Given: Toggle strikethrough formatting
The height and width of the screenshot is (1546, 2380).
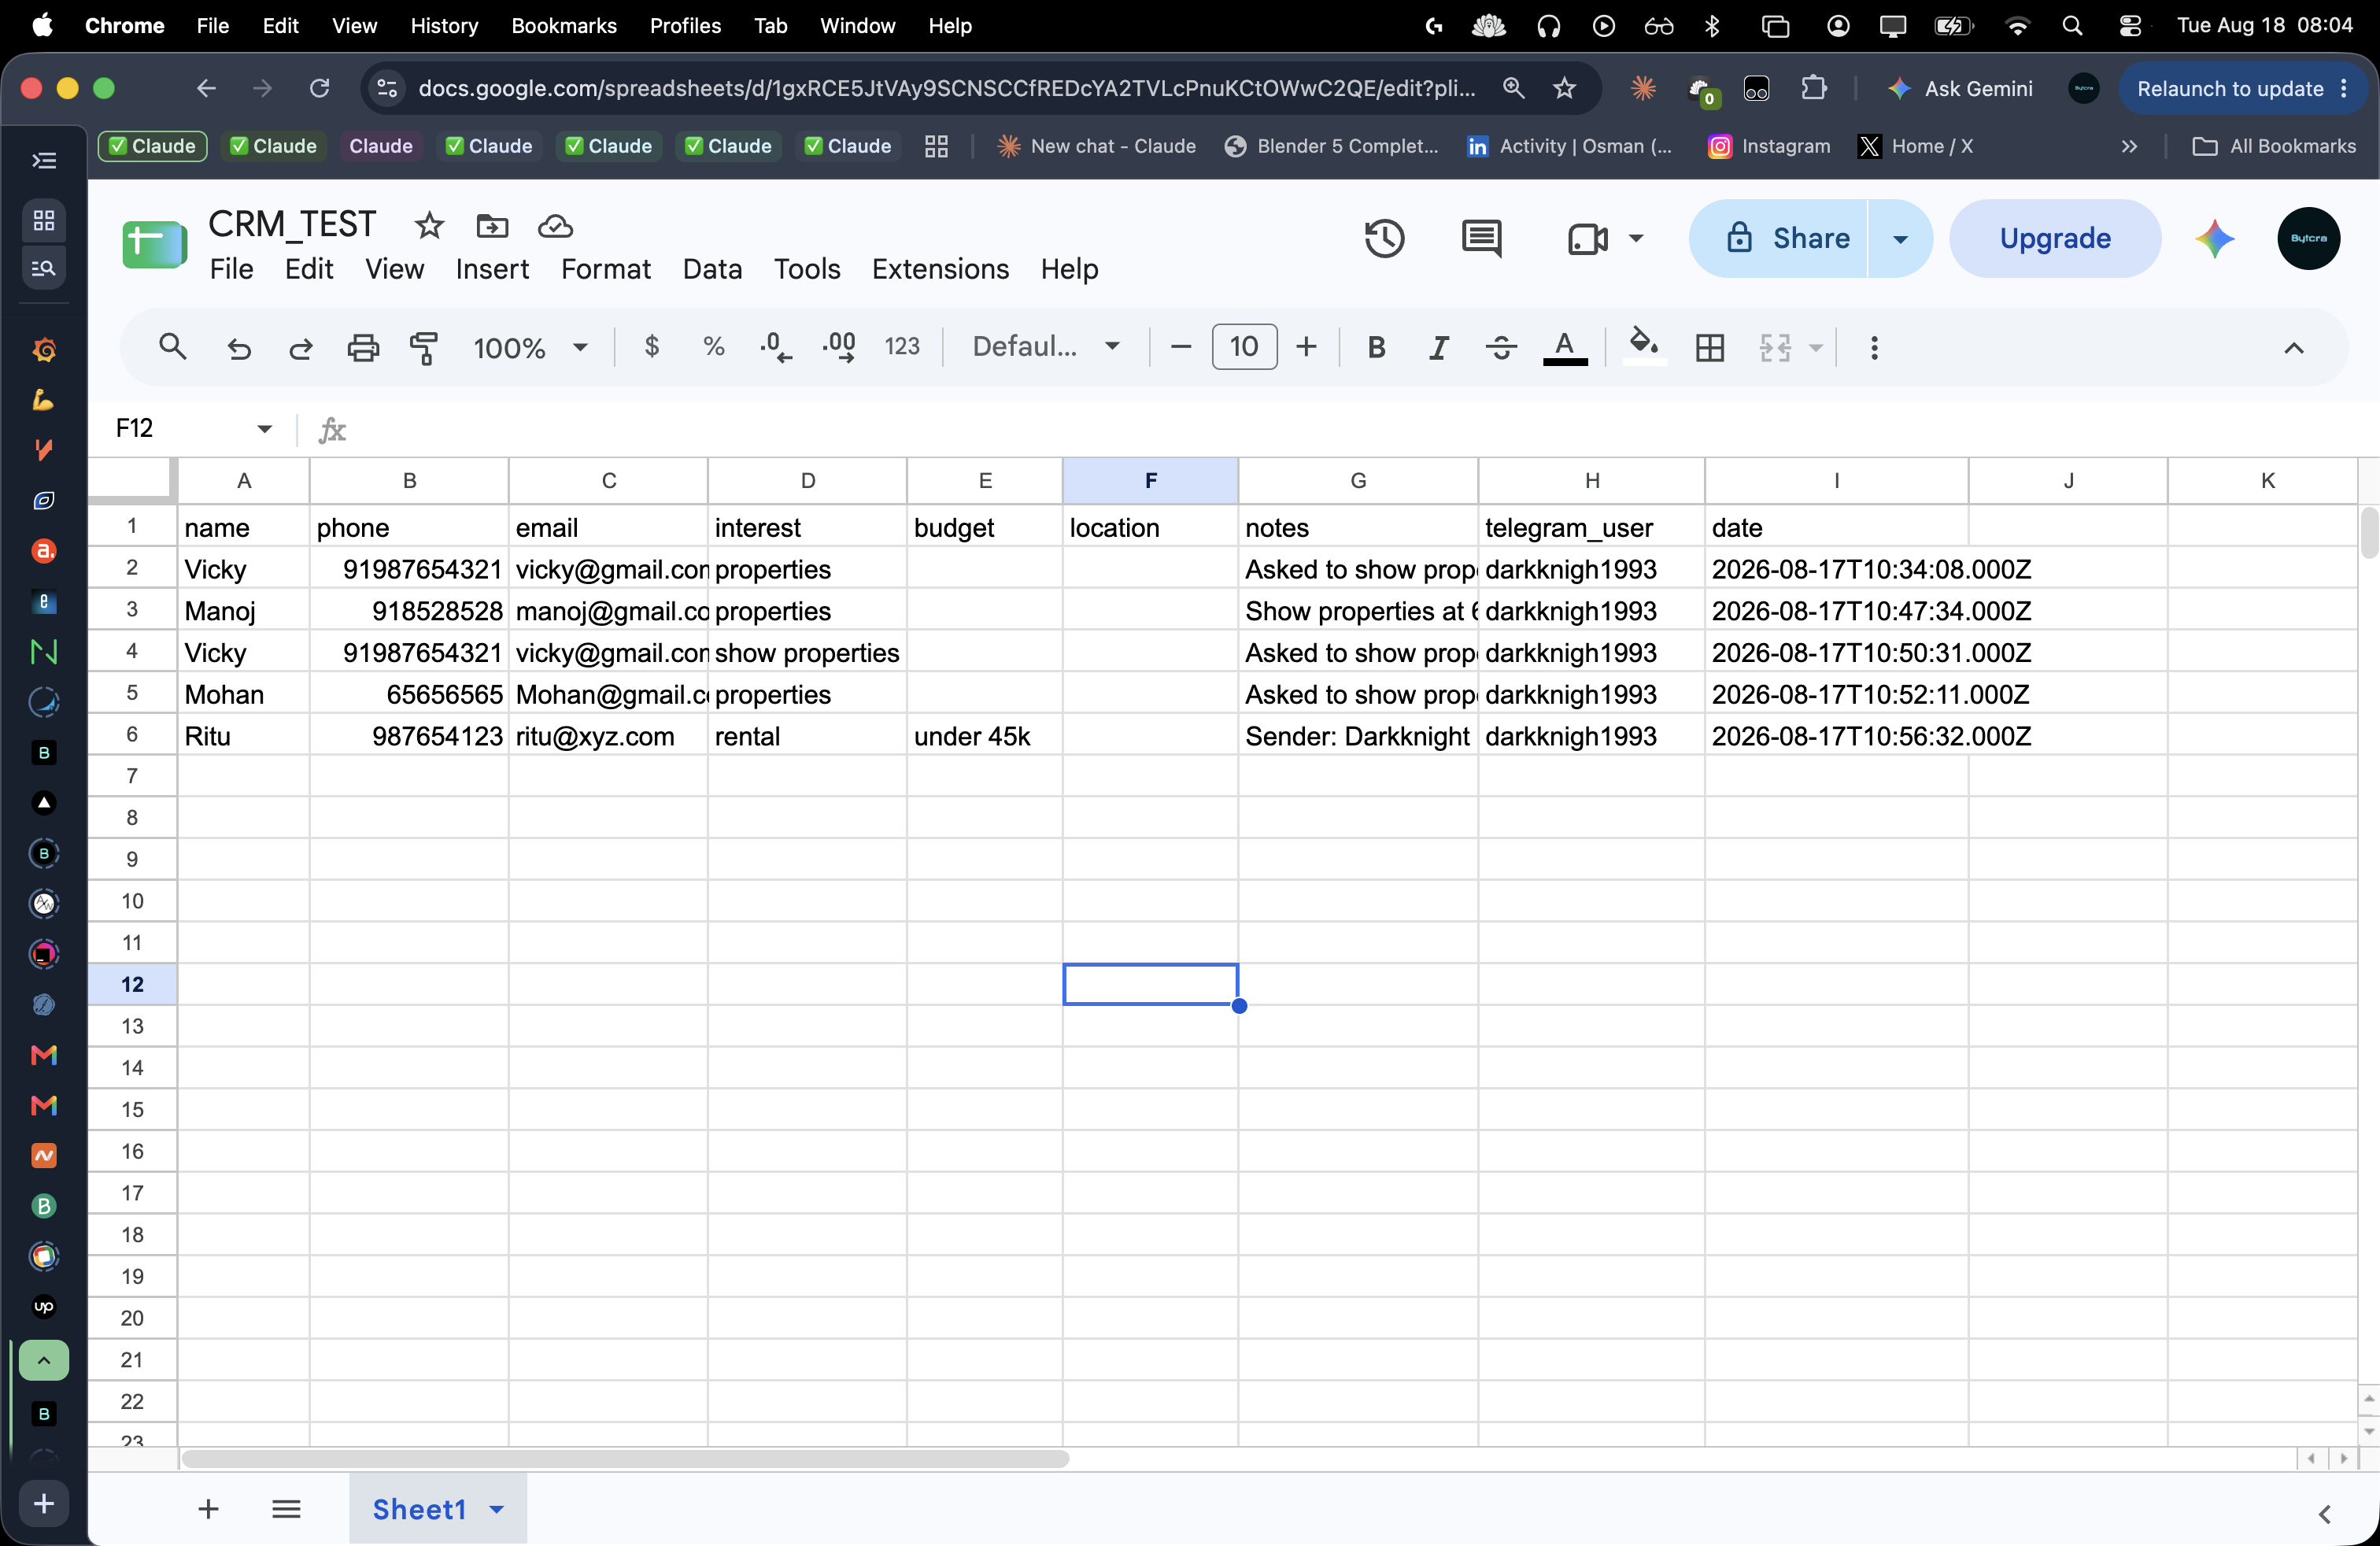Looking at the screenshot, I should (1501, 347).
